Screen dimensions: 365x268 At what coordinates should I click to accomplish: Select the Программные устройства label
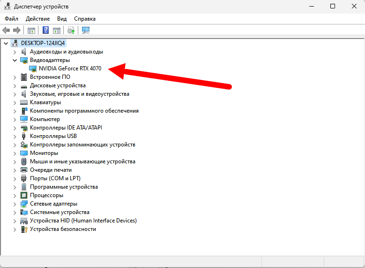click(x=64, y=187)
